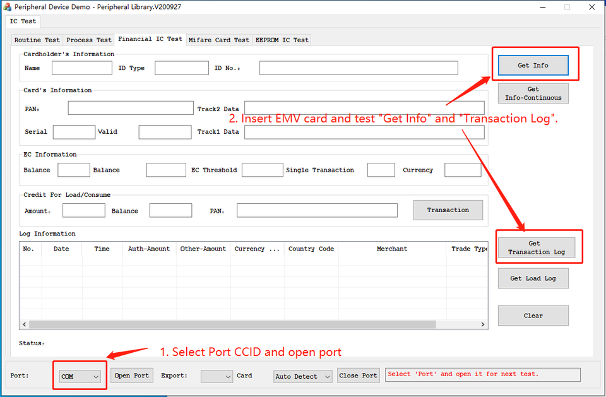The height and width of the screenshot is (397, 606).
Task: Clear the log with Clear button
Action: tap(533, 316)
